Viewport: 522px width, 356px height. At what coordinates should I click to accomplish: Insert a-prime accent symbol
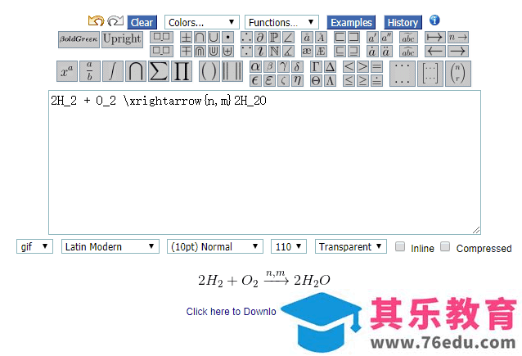tap(372, 38)
